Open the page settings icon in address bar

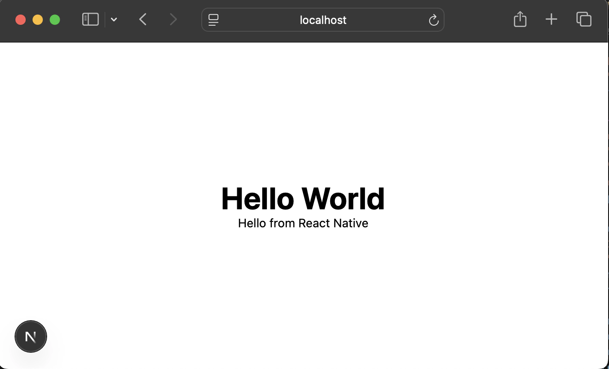pos(213,20)
